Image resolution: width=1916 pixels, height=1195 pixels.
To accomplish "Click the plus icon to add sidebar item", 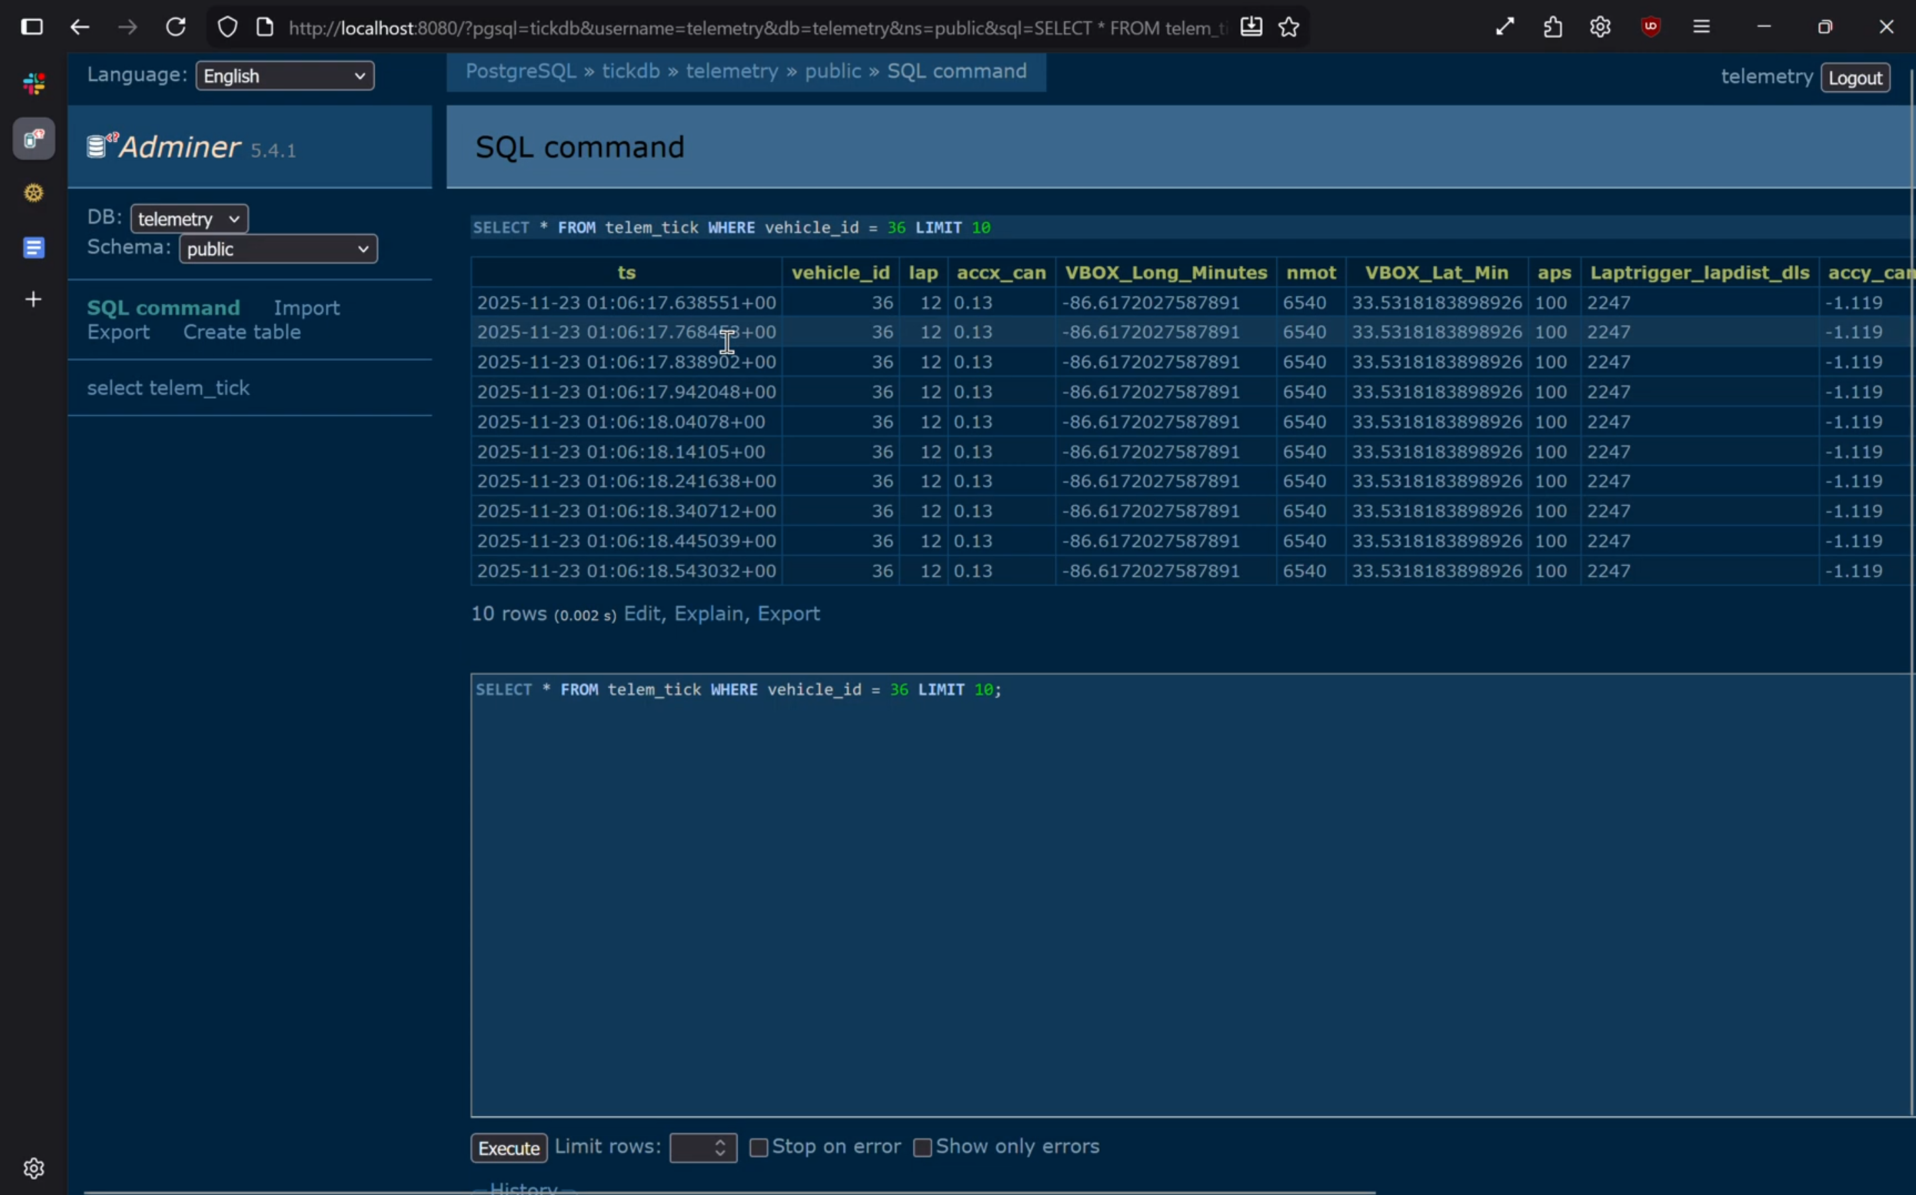I will point(33,300).
